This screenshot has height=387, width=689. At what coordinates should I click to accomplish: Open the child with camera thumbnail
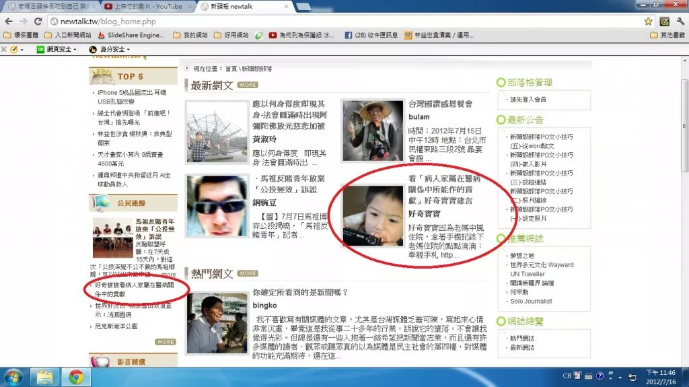click(x=373, y=216)
